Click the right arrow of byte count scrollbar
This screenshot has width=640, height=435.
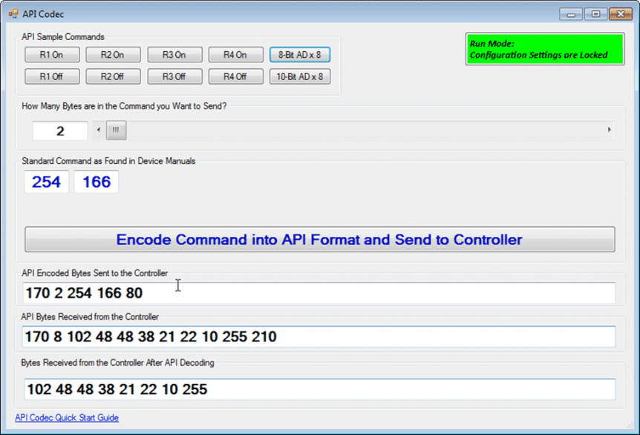[609, 130]
